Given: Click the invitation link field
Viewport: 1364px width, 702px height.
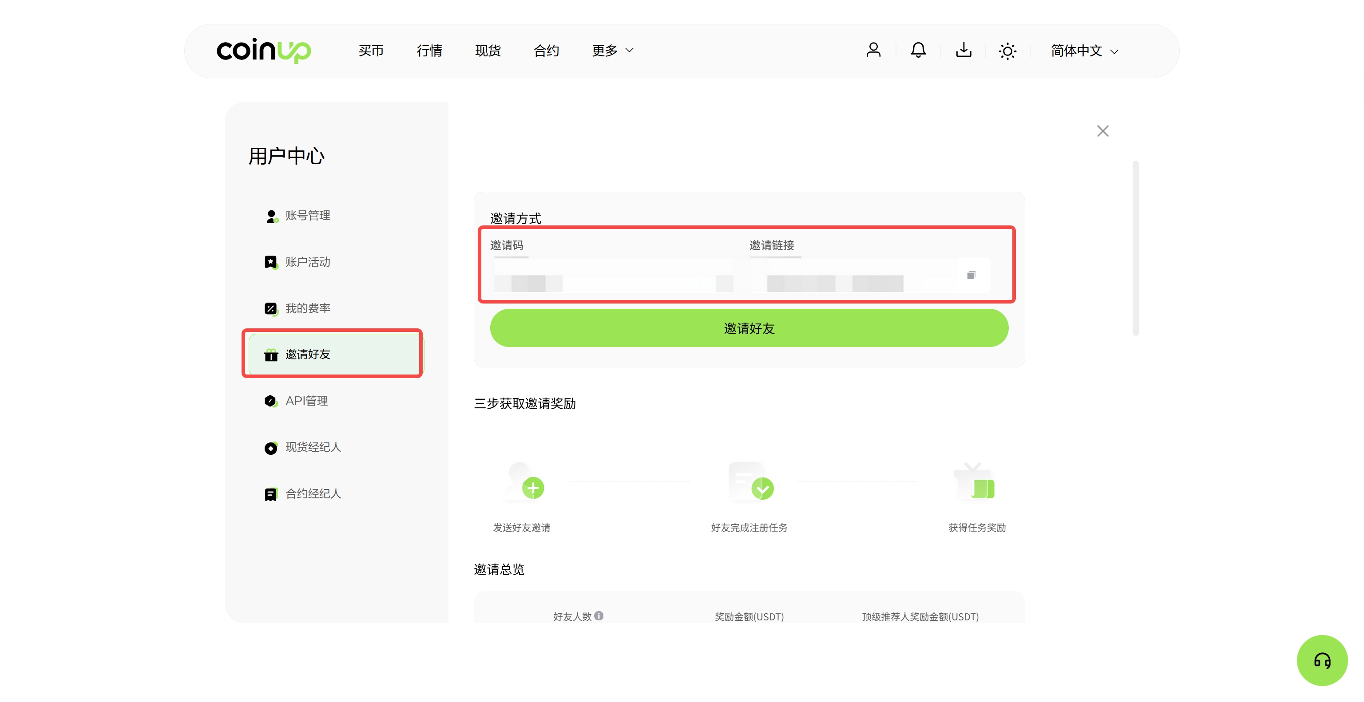Looking at the screenshot, I should point(869,276).
